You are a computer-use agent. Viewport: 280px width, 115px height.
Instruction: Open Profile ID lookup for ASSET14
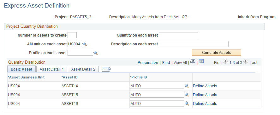[x=187, y=86]
